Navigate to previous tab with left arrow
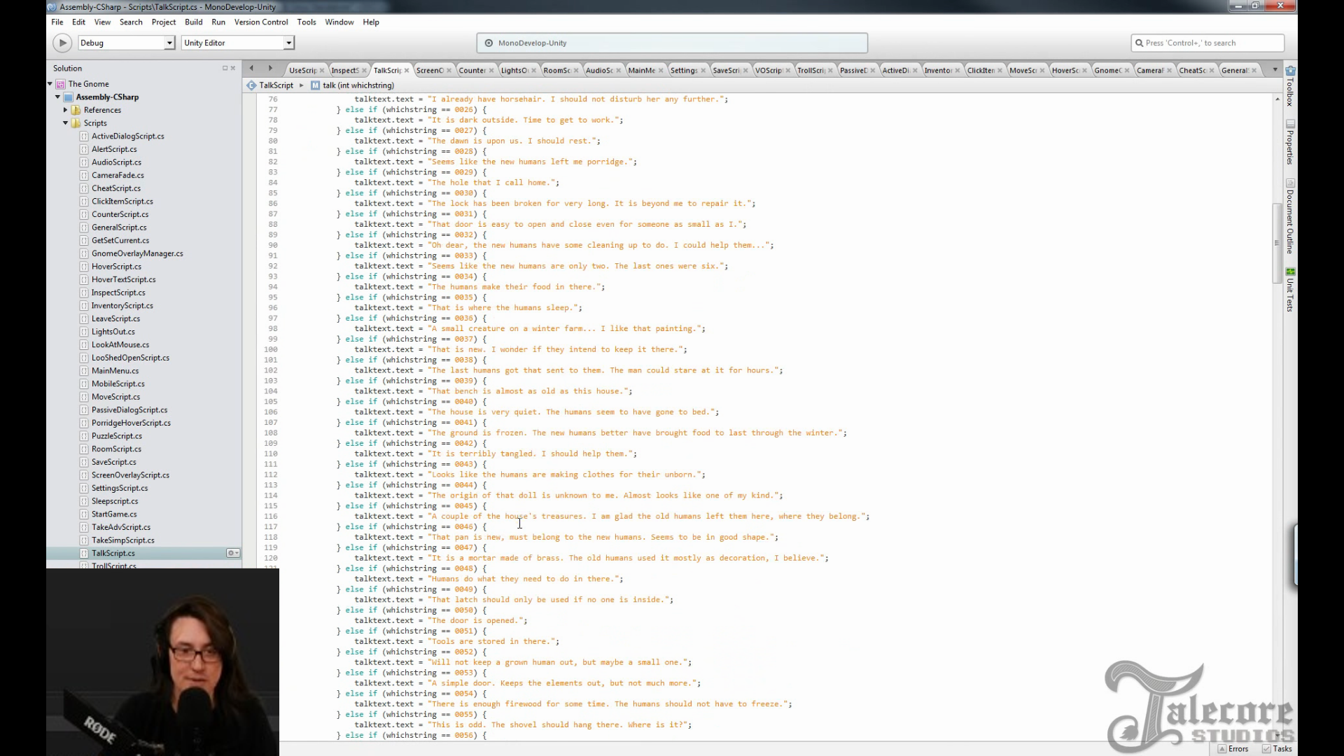 click(x=251, y=68)
